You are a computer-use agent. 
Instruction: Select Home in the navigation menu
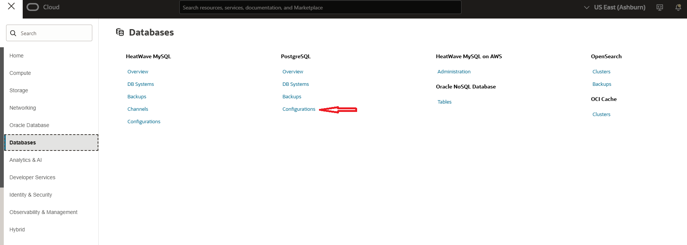[16, 56]
